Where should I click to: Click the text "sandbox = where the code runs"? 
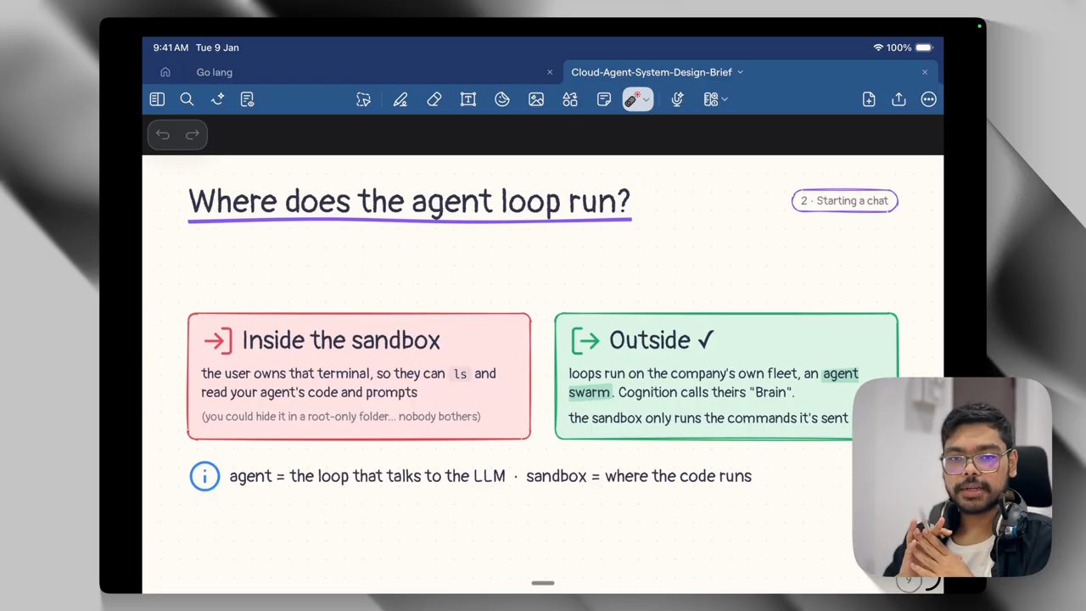639,476
